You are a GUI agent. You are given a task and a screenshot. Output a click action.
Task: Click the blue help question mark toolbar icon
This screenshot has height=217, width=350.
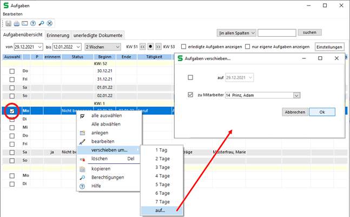pos(33,23)
